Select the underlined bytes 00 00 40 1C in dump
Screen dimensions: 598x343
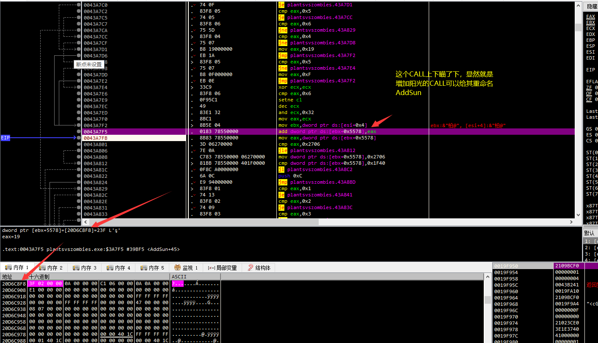click(116, 335)
